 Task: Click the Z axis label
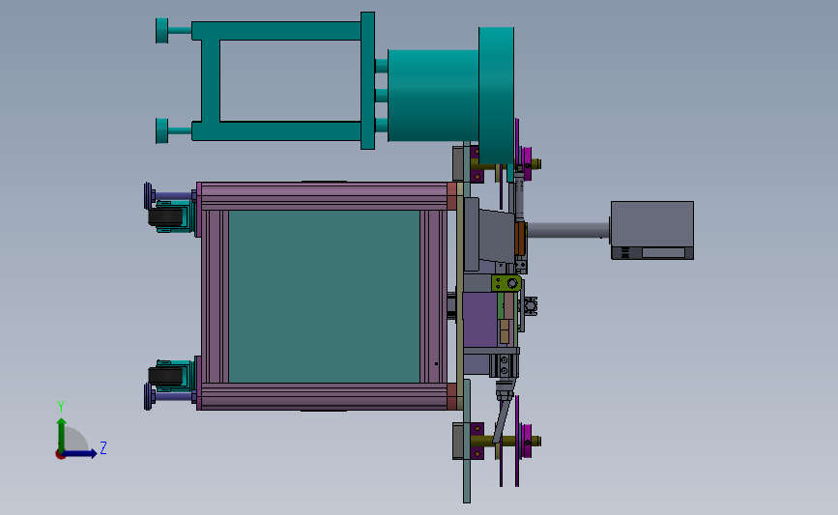[x=103, y=447]
